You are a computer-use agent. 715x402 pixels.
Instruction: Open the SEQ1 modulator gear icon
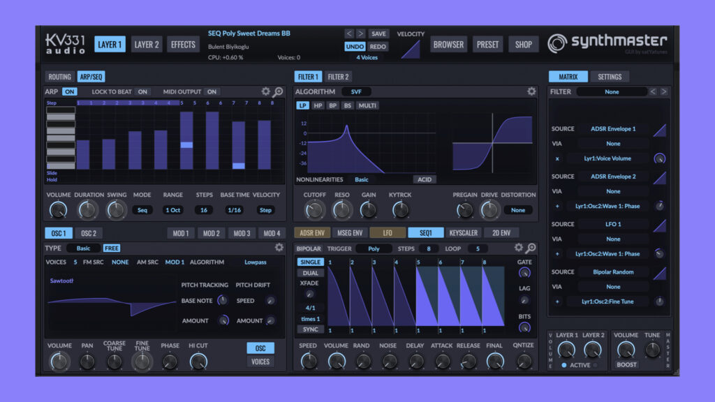tap(519, 248)
